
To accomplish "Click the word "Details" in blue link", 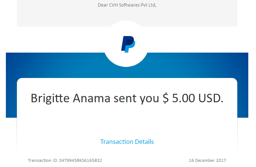I will click(x=144, y=142).
